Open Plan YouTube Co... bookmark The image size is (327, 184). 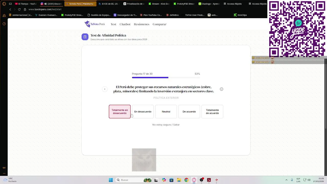pos(151,15)
